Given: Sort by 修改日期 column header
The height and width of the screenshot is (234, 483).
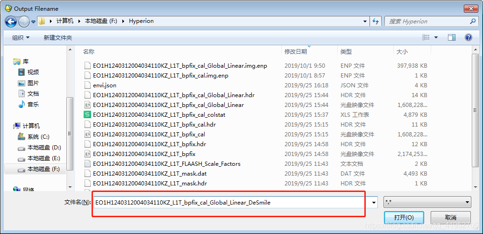Looking at the screenshot, I should tap(296, 52).
